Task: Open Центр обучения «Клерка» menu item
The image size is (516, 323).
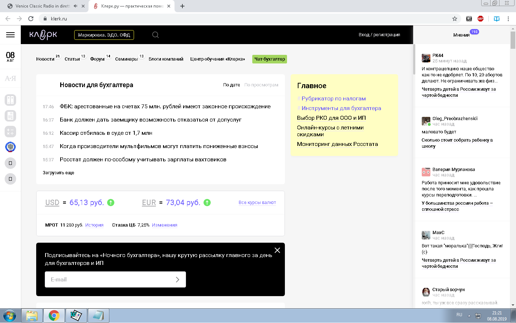Action: tap(218, 59)
